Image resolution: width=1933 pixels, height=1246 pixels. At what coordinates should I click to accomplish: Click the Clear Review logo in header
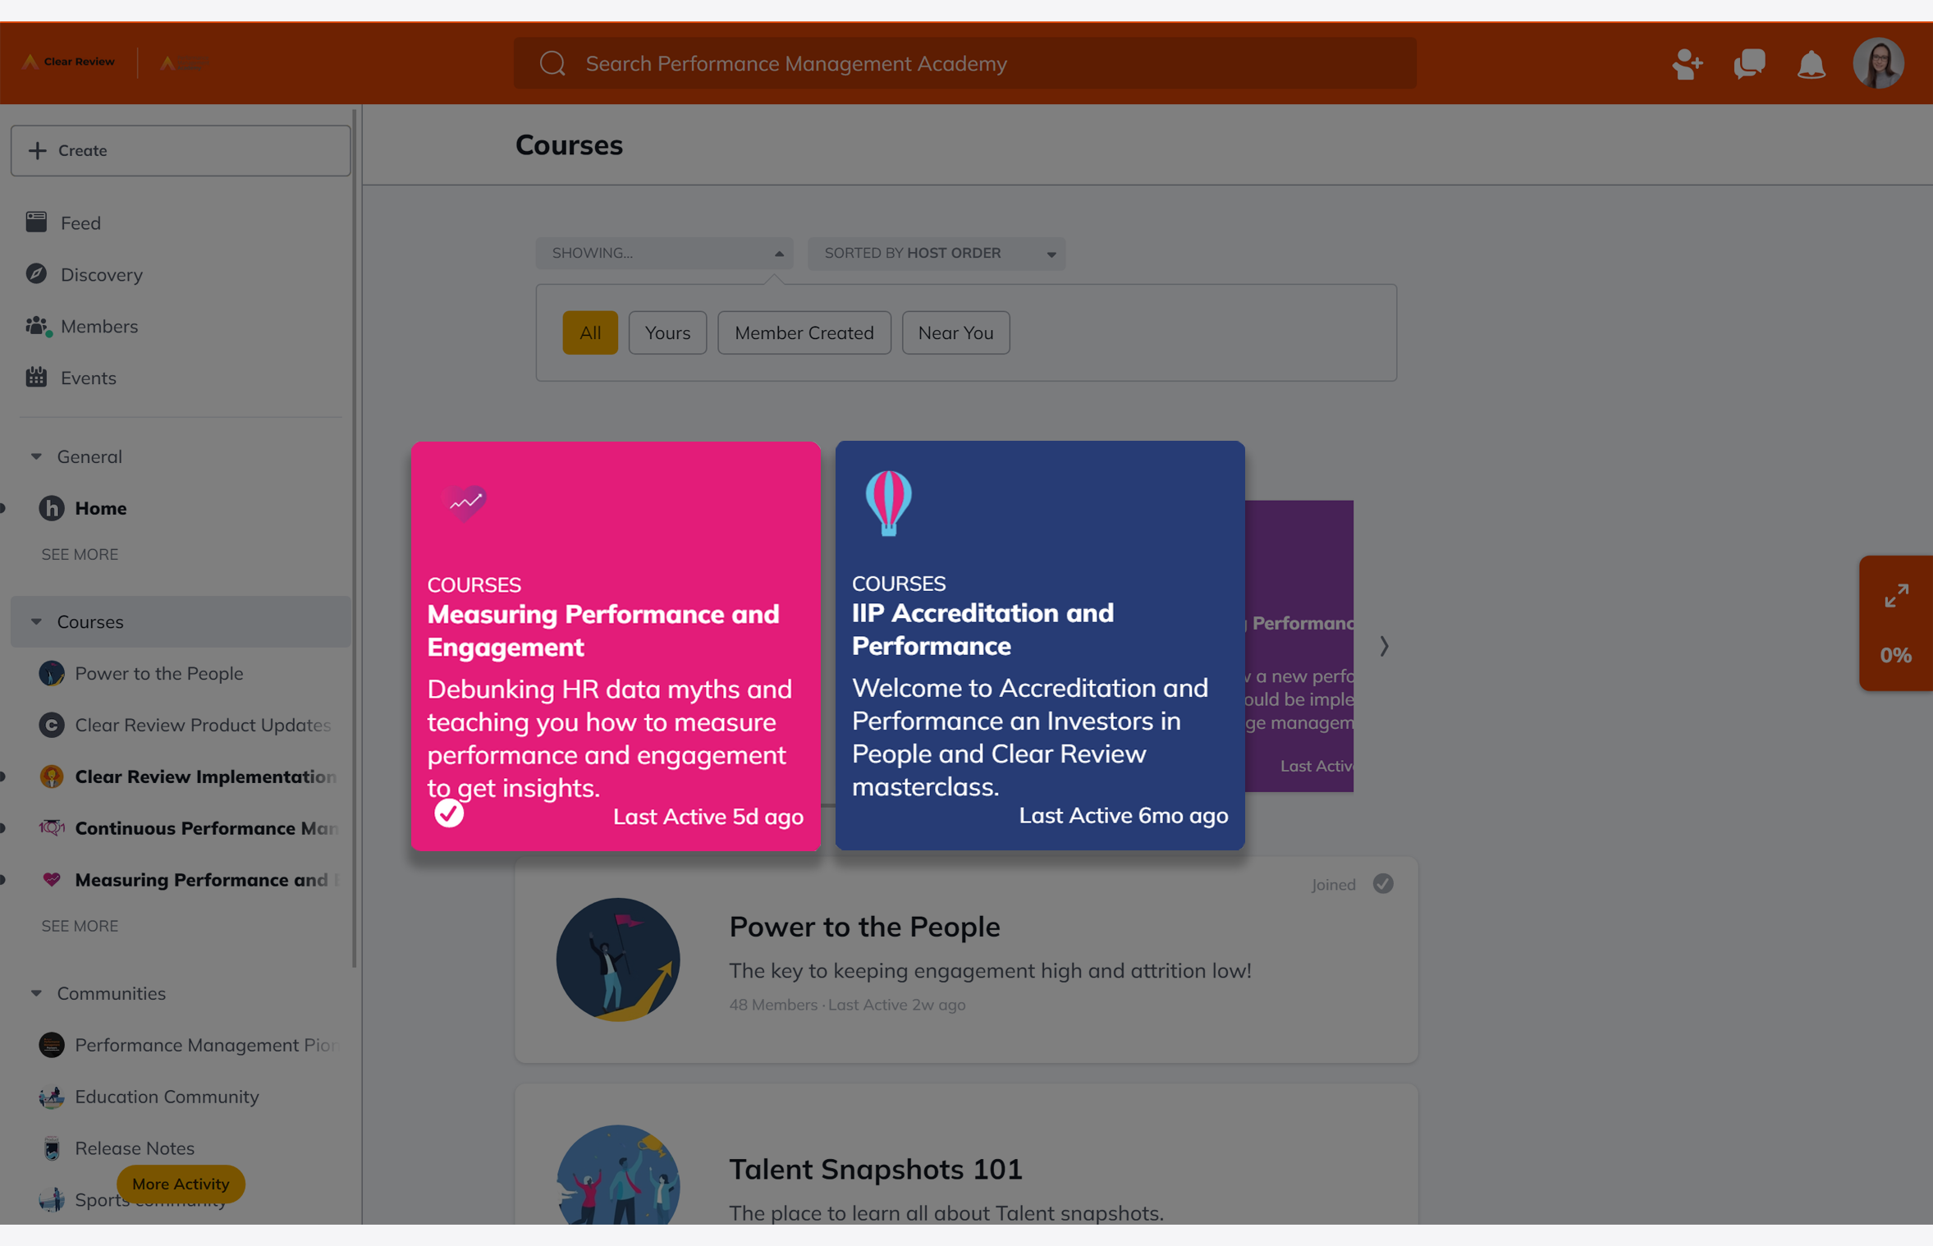(x=68, y=62)
